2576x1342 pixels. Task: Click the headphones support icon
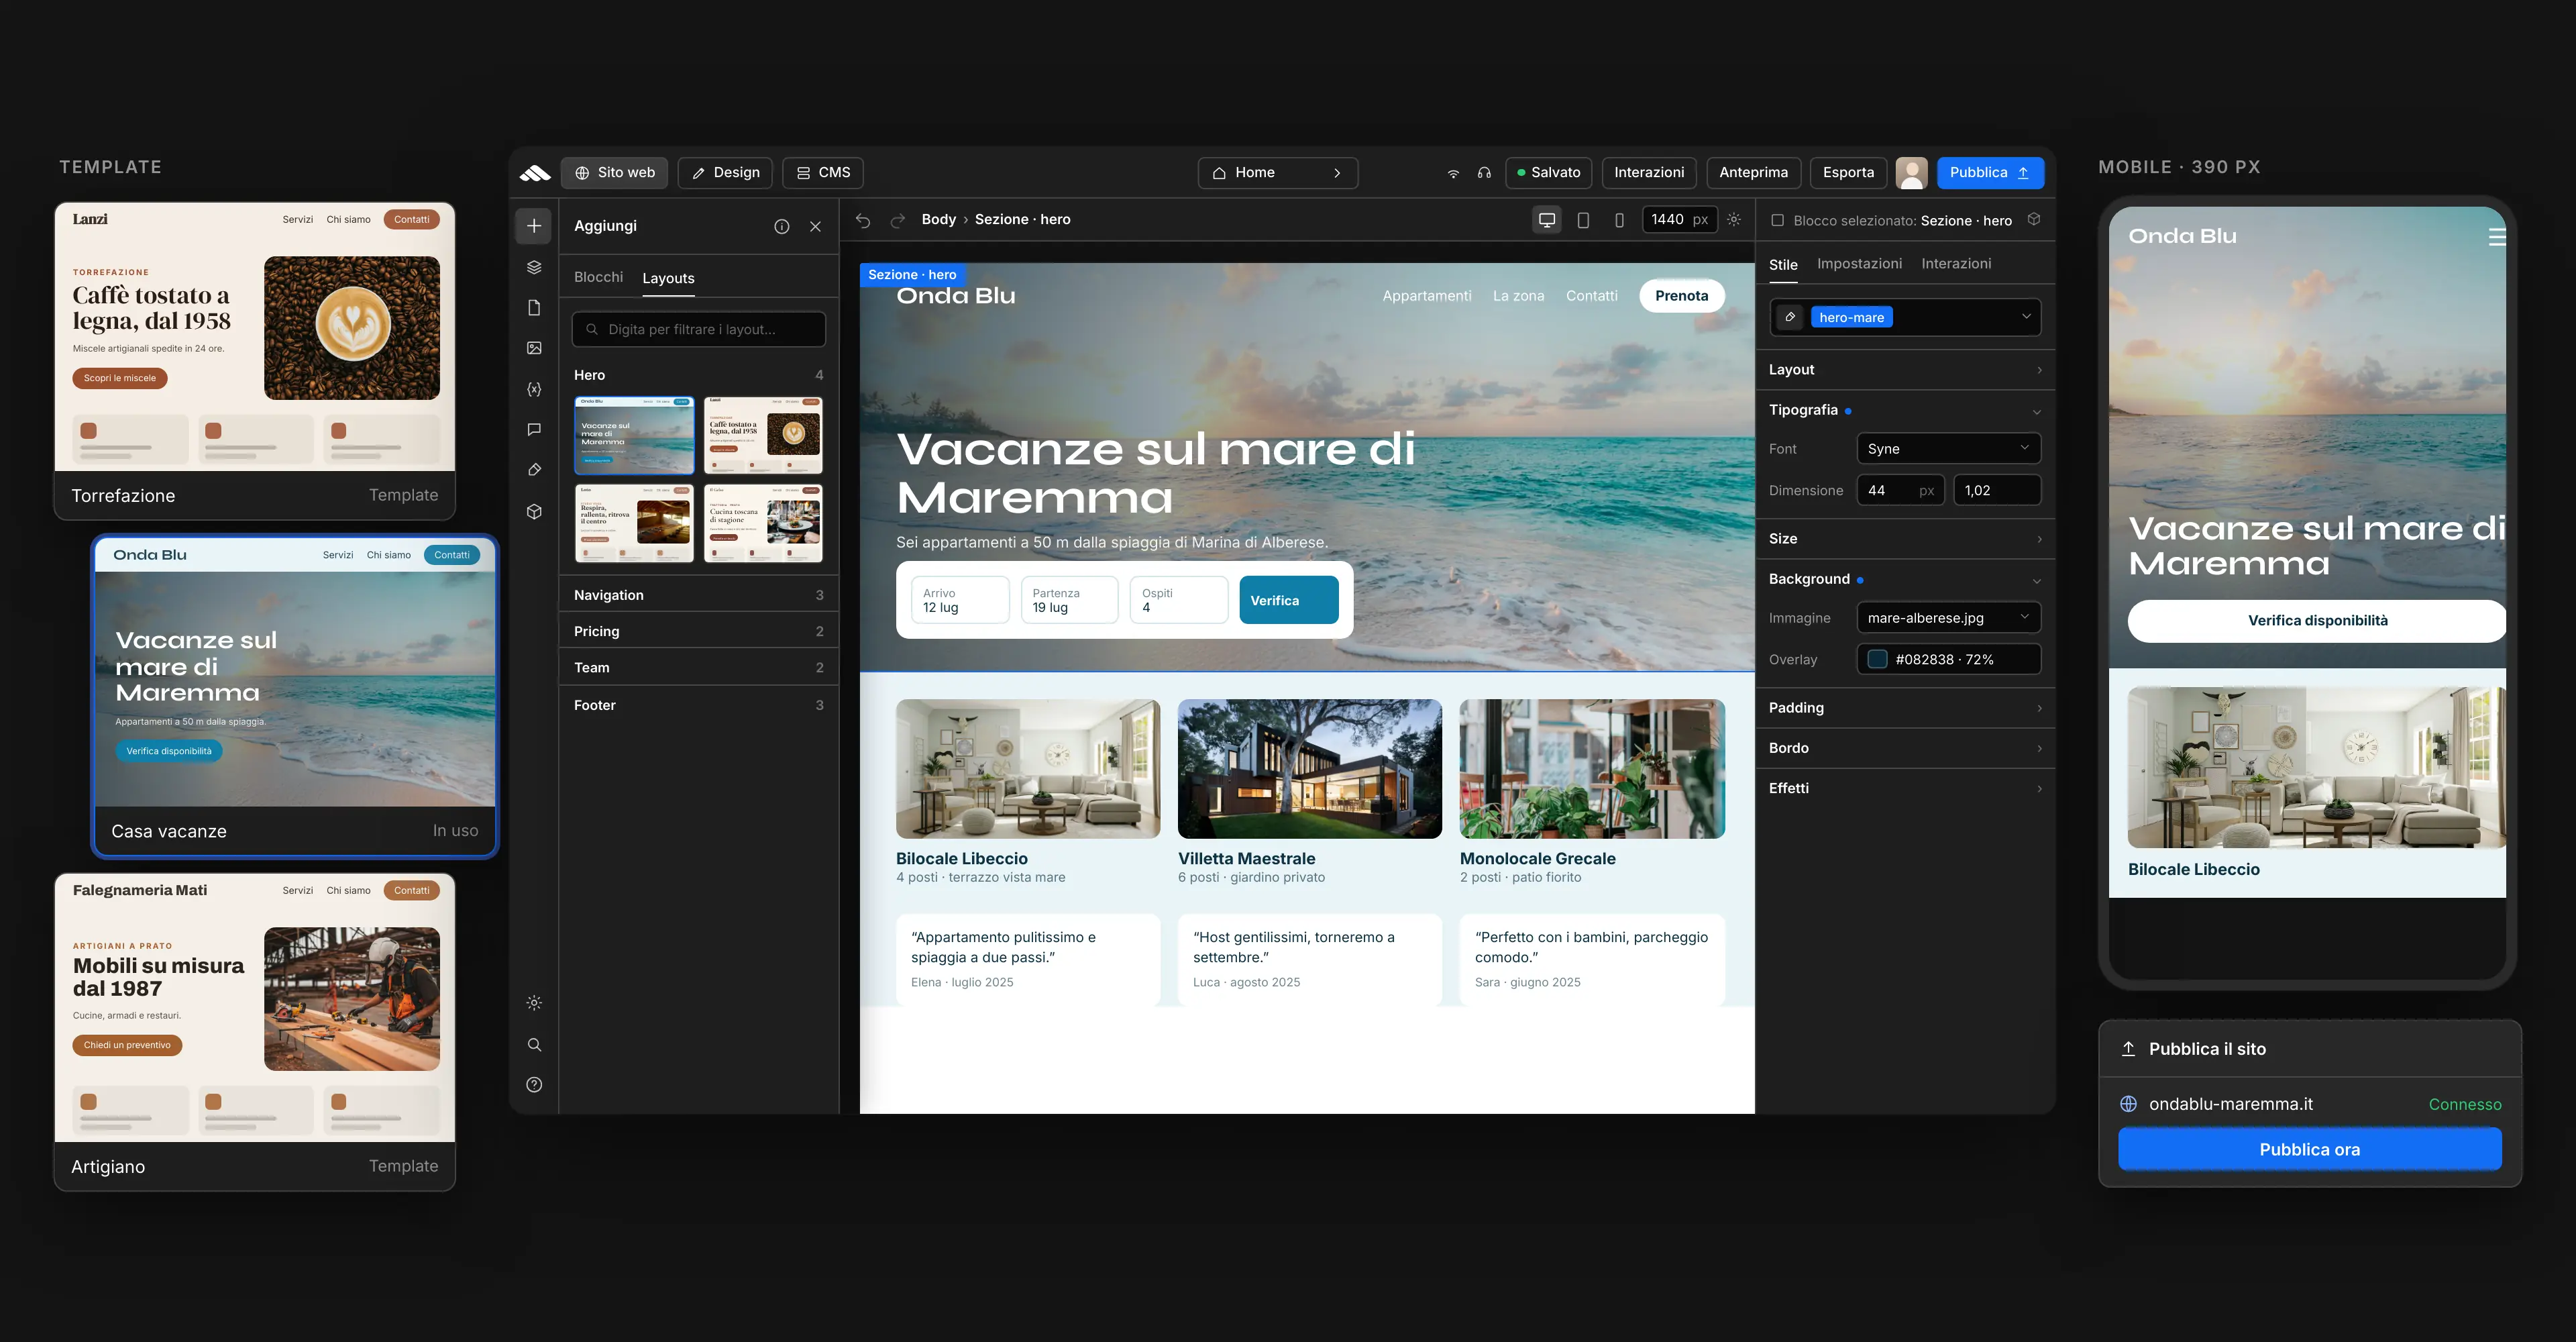pos(1484,173)
